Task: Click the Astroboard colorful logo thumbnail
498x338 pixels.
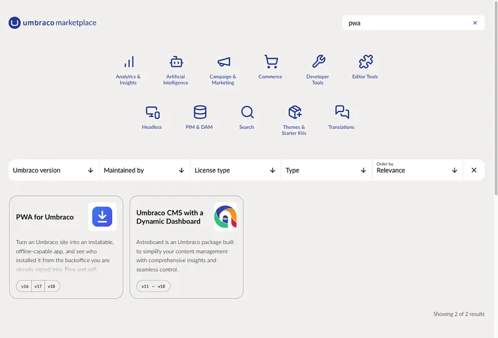Action: pyautogui.click(x=225, y=217)
